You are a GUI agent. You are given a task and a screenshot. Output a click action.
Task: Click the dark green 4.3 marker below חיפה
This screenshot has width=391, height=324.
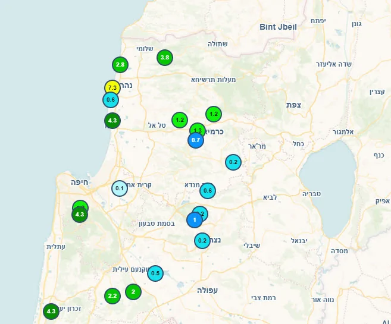[80, 215]
